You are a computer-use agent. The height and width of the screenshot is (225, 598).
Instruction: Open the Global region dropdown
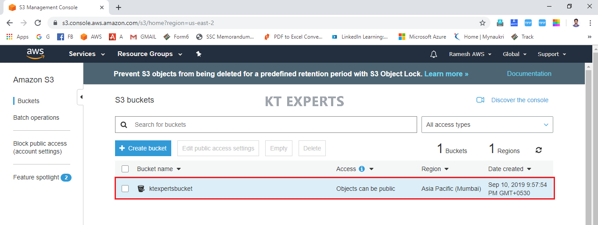515,54
